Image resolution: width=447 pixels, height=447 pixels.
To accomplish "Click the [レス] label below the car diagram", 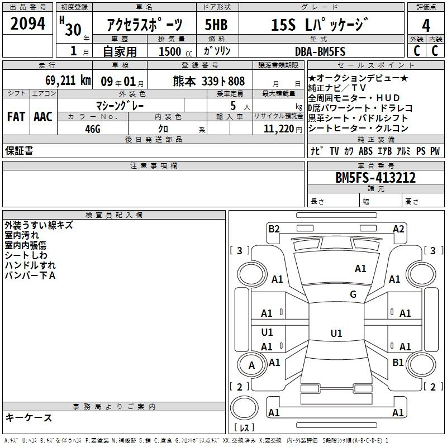I will point(244,429).
